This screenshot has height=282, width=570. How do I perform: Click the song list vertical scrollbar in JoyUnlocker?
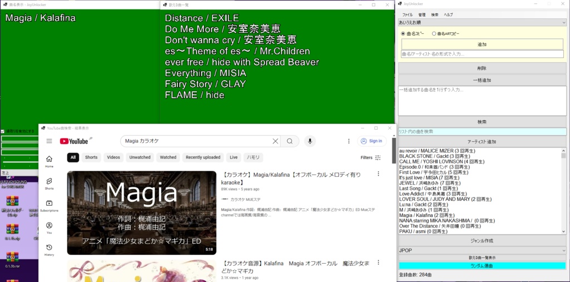click(x=563, y=191)
